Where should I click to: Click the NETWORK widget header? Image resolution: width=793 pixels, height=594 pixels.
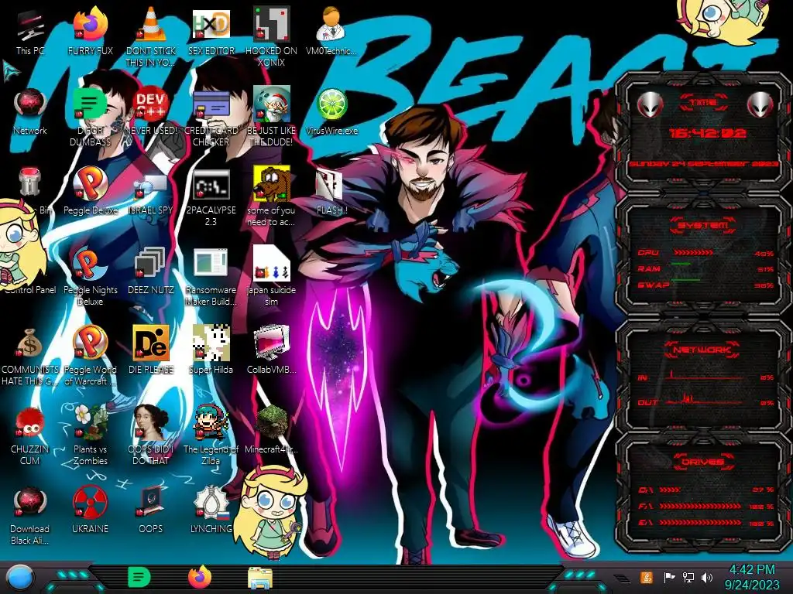click(702, 349)
